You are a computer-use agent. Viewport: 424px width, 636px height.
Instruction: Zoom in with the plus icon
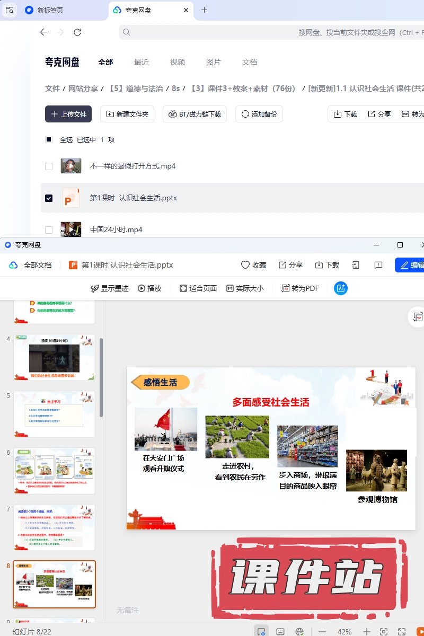[x=366, y=632]
